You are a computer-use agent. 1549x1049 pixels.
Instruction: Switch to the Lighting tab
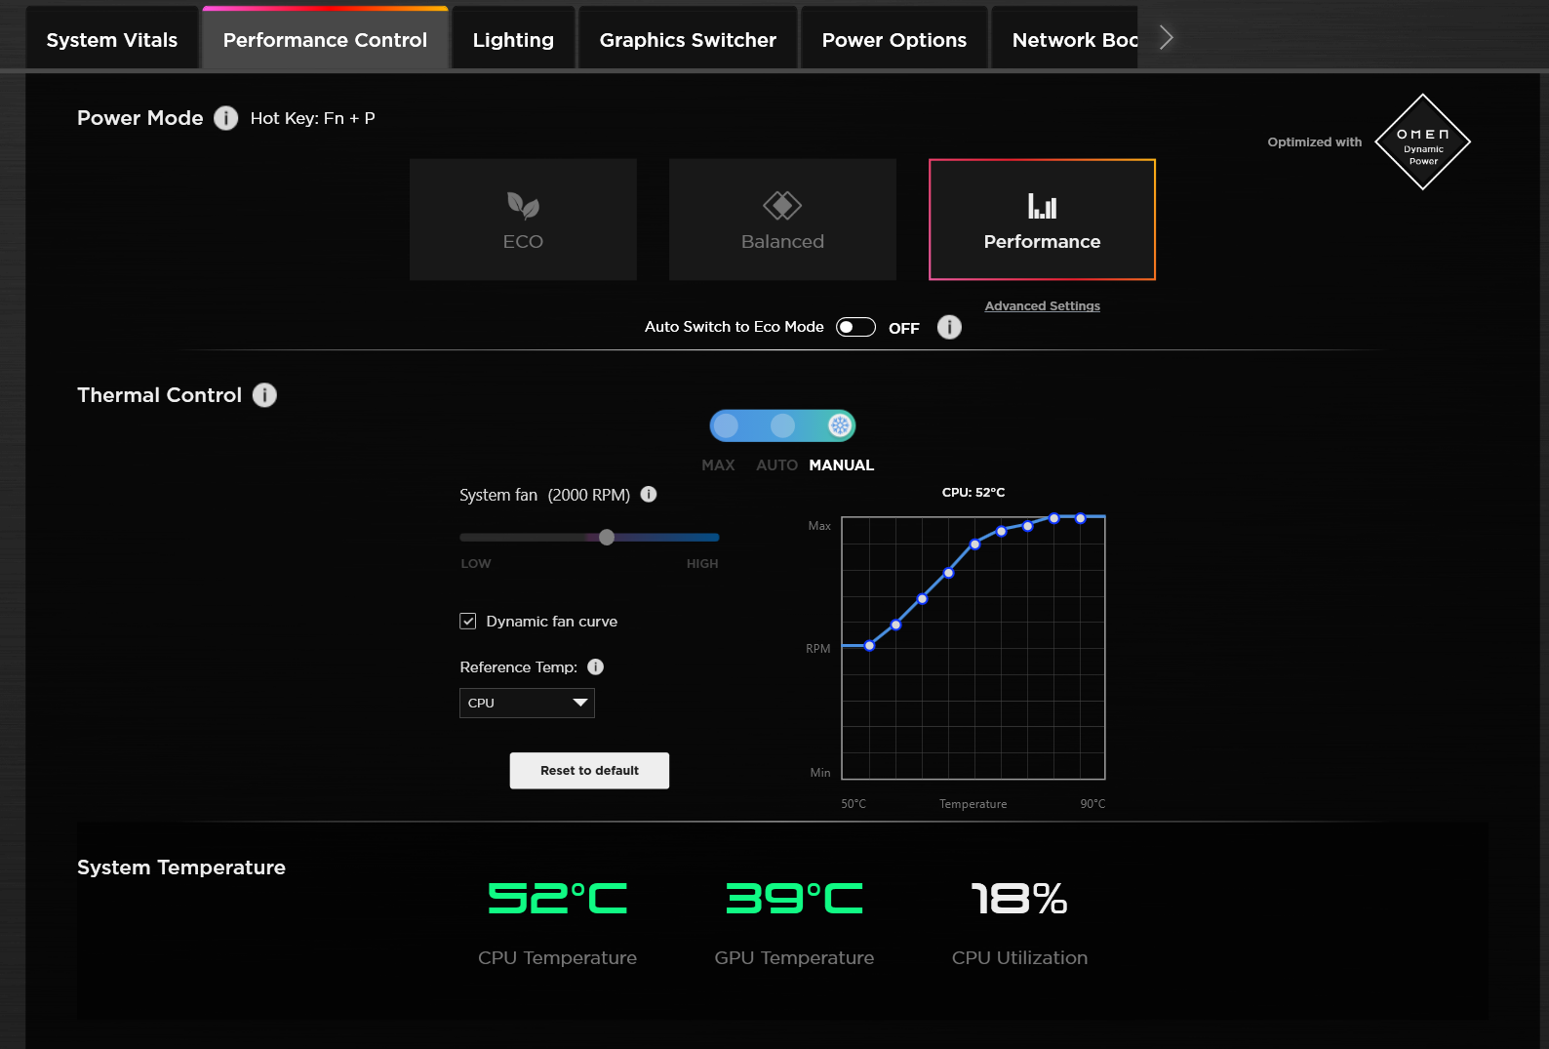513,40
